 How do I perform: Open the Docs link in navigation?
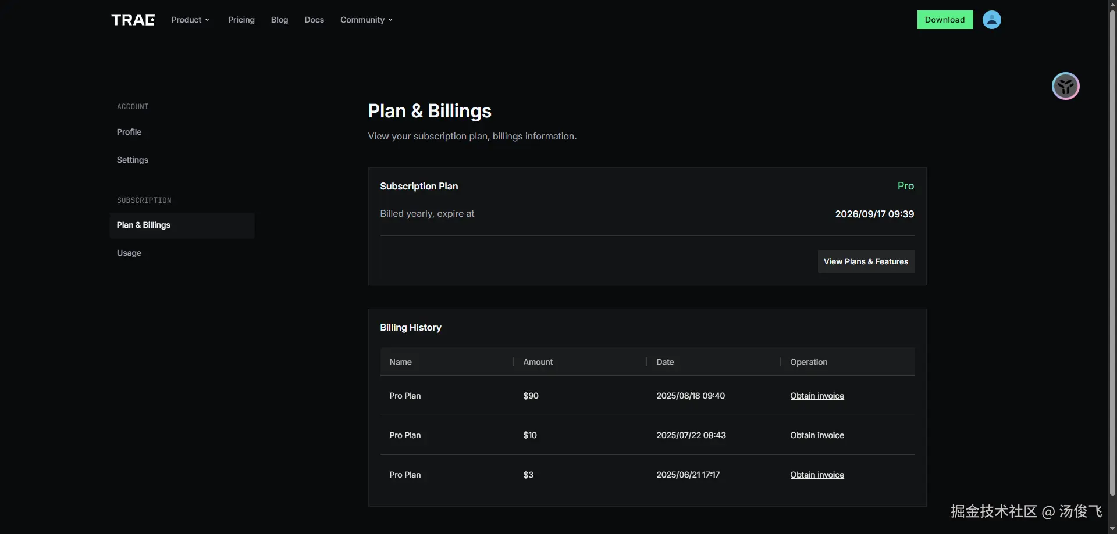tap(314, 20)
